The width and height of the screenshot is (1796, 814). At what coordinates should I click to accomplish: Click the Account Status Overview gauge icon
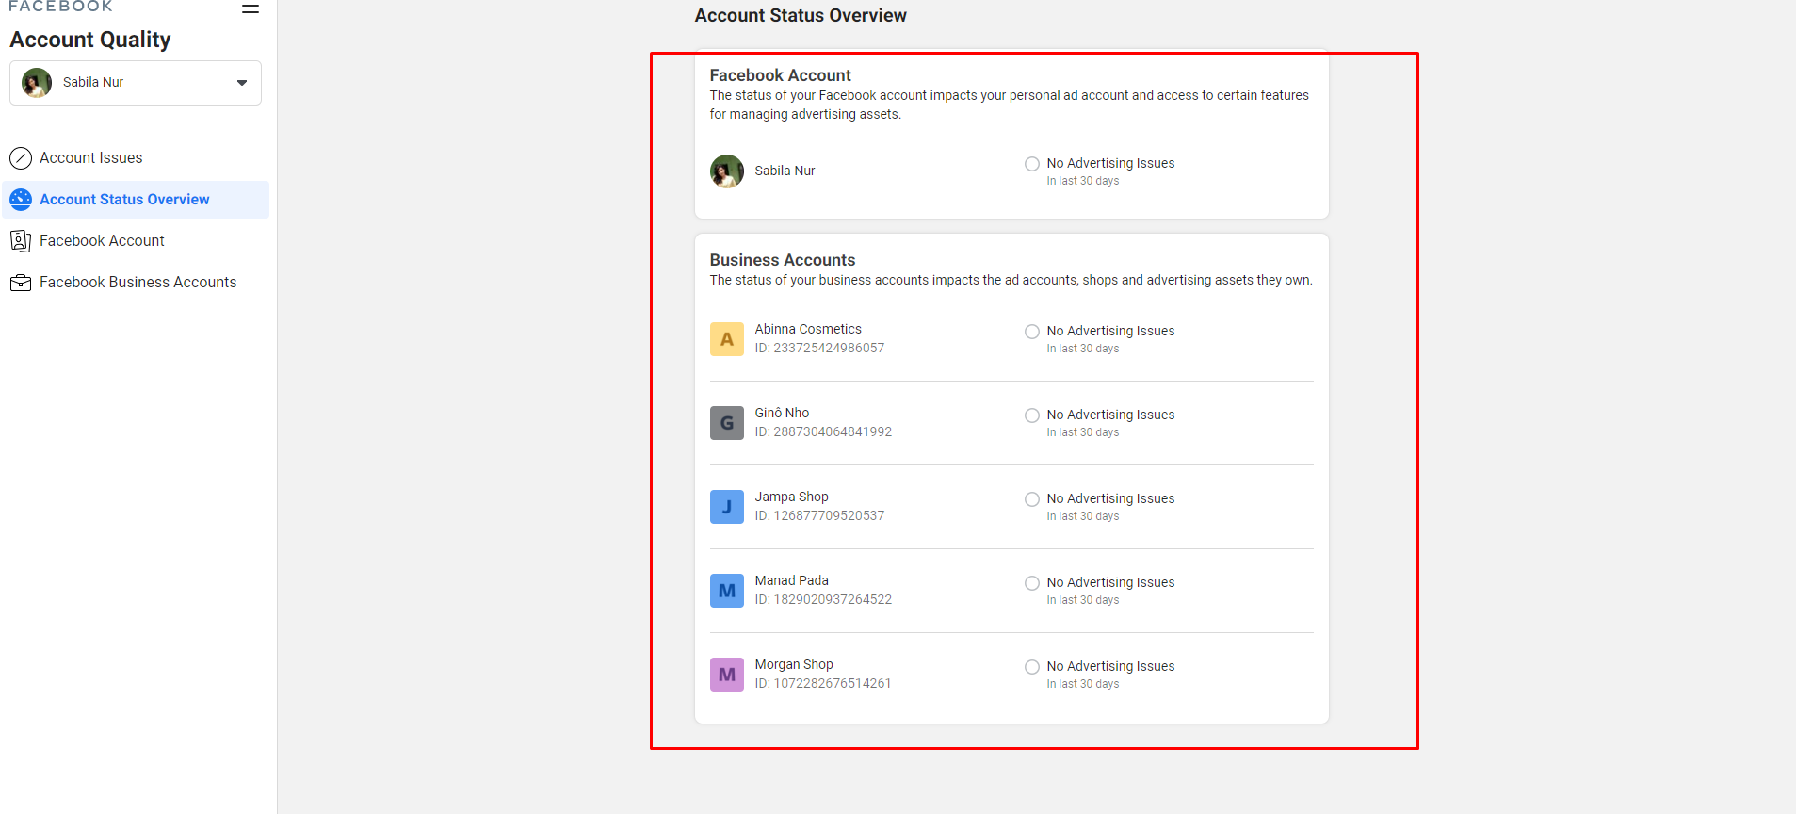click(x=21, y=200)
